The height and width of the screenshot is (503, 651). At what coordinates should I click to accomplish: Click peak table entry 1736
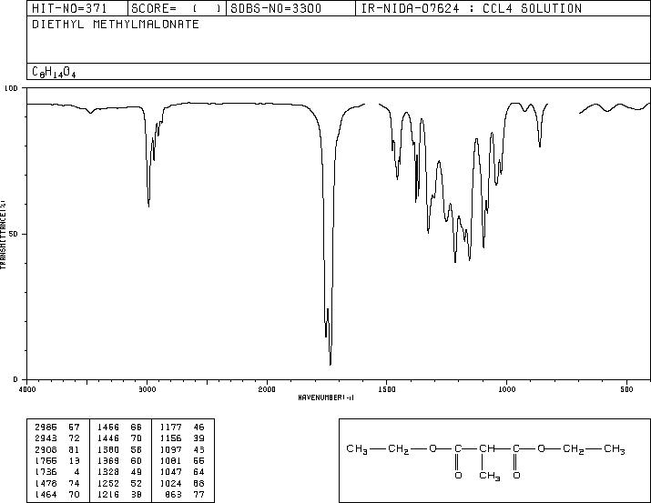46,472
